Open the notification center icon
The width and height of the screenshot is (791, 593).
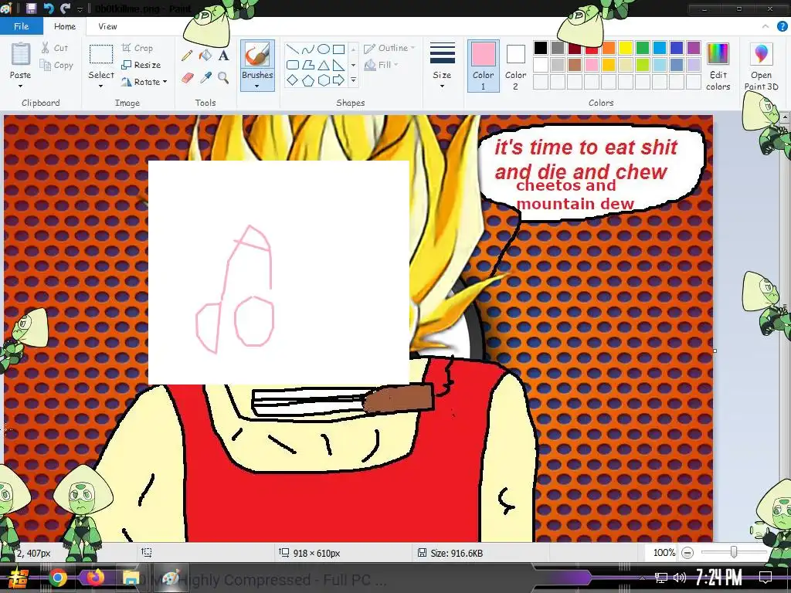click(766, 578)
